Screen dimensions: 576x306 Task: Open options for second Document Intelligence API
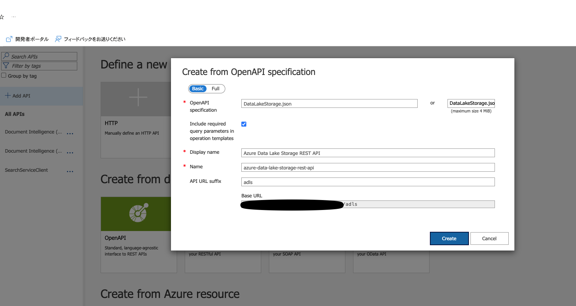click(70, 153)
